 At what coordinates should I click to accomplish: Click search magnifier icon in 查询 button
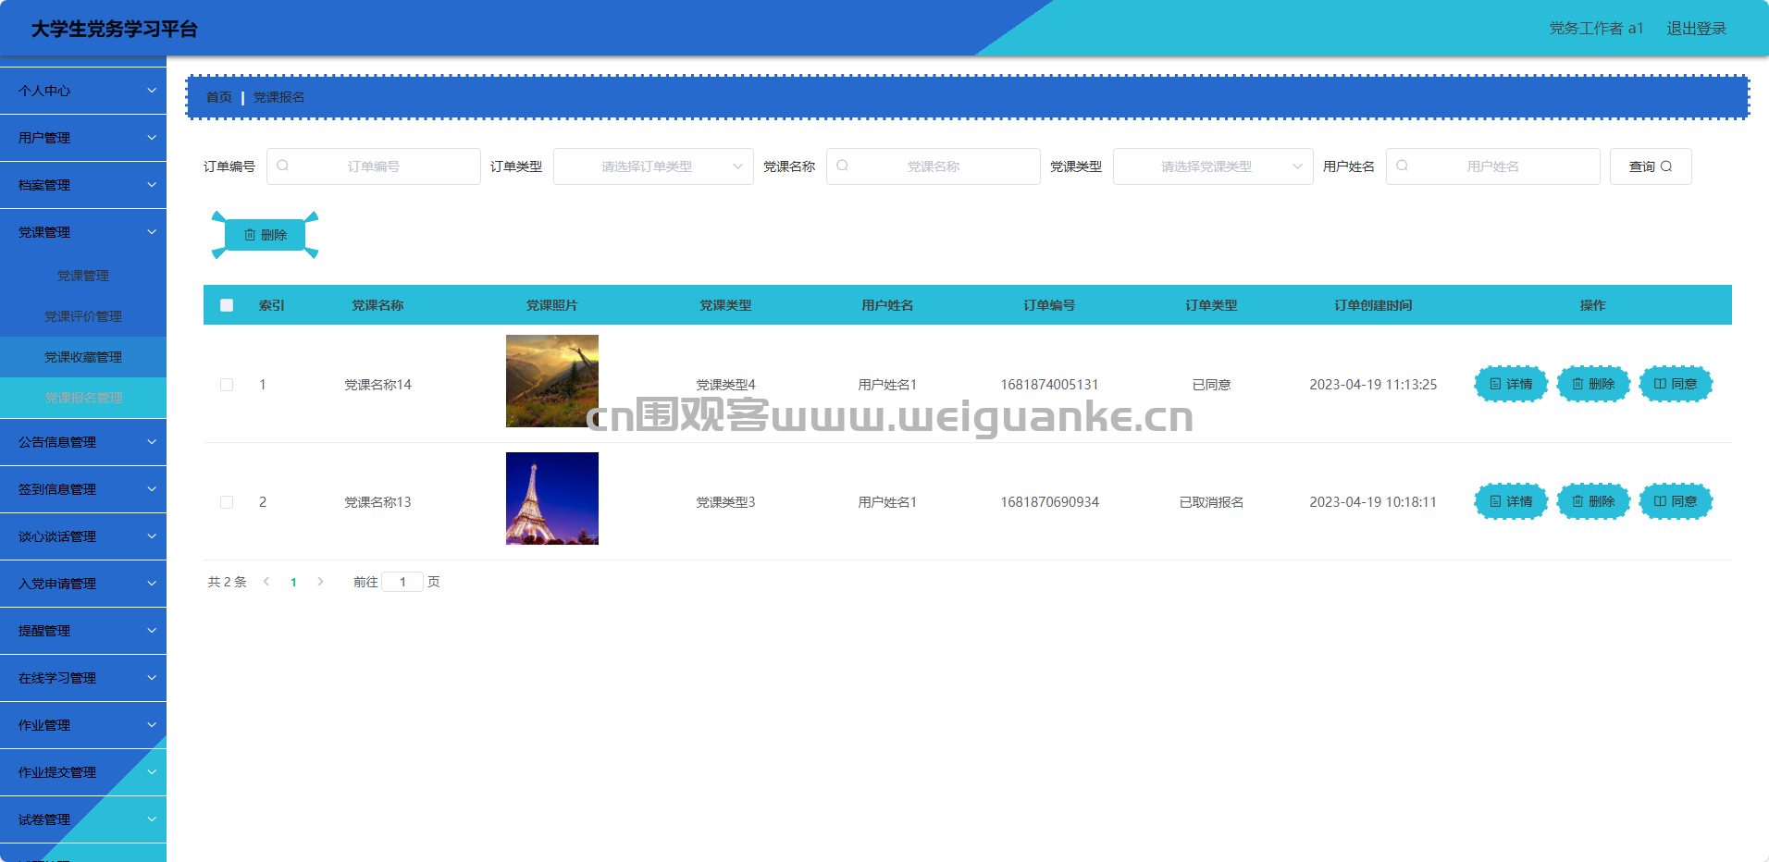(x=1666, y=166)
